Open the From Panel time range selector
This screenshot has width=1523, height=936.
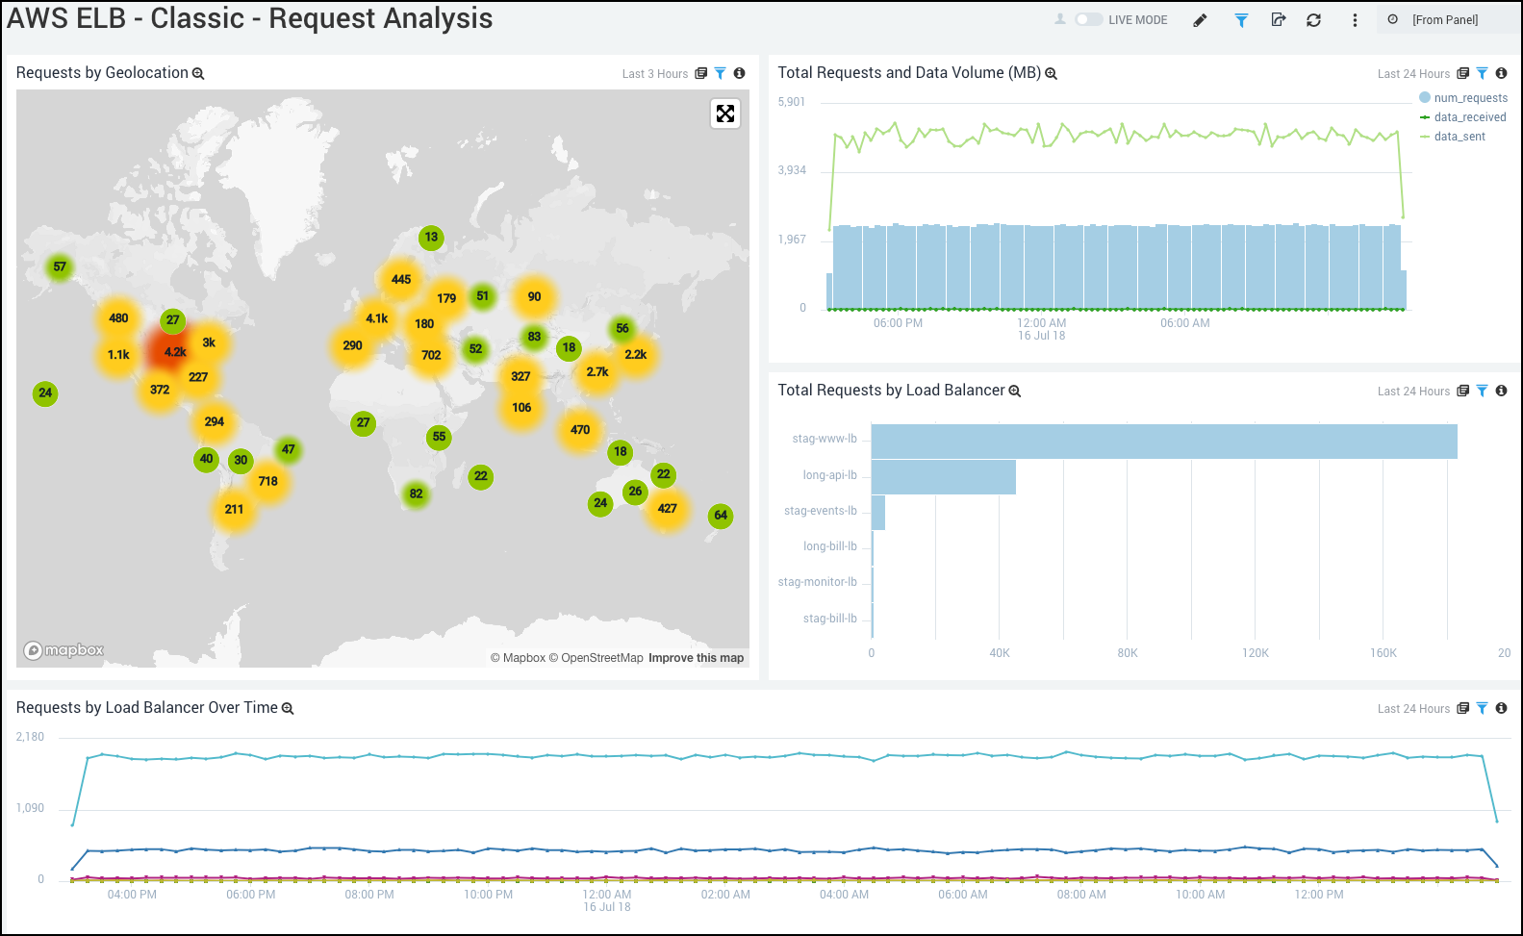1444,20
